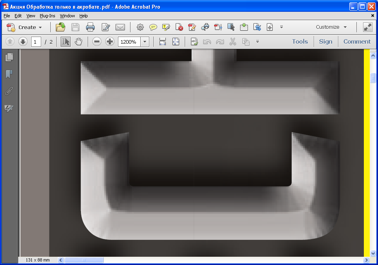Click the Open file folder icon
The height and width of the screenshot is (265, 378).
point(61,27)
